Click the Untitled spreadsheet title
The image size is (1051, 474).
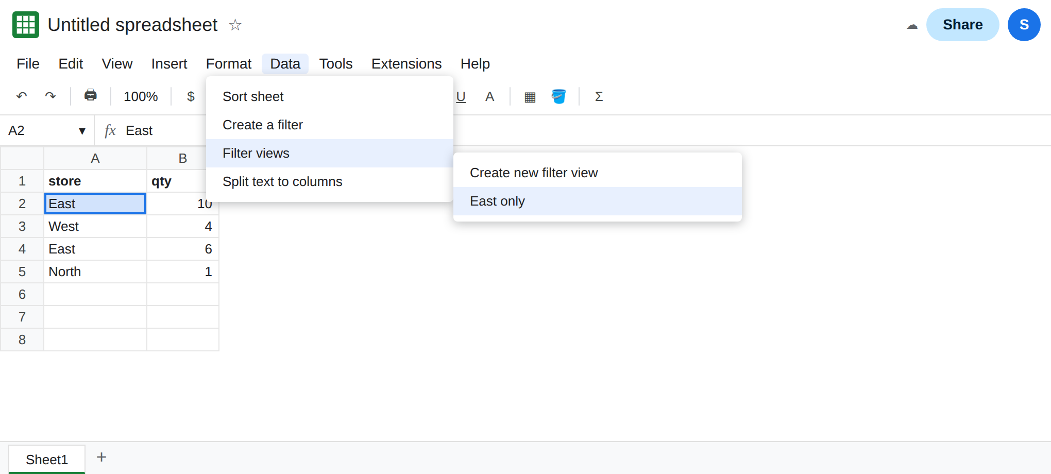[x=132, y=25]
